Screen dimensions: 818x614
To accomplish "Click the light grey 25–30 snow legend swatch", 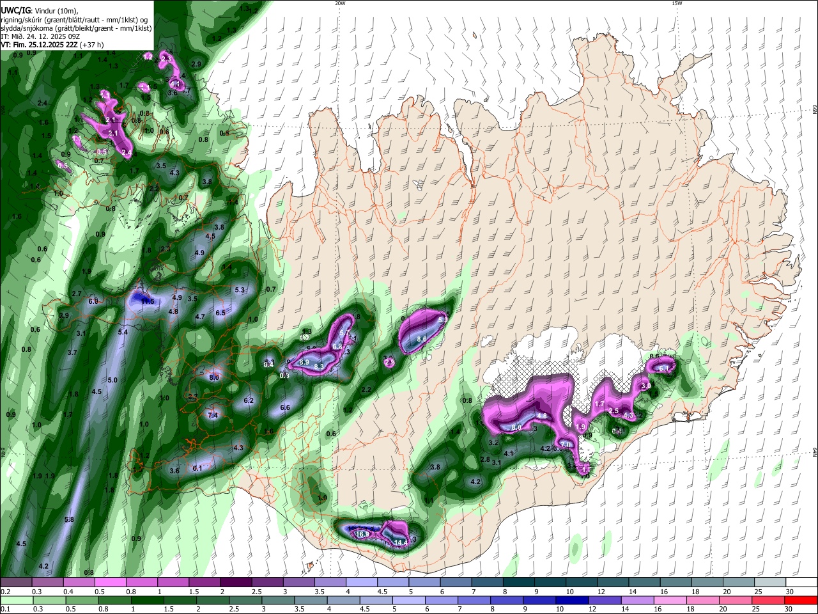I will (770, 583).
